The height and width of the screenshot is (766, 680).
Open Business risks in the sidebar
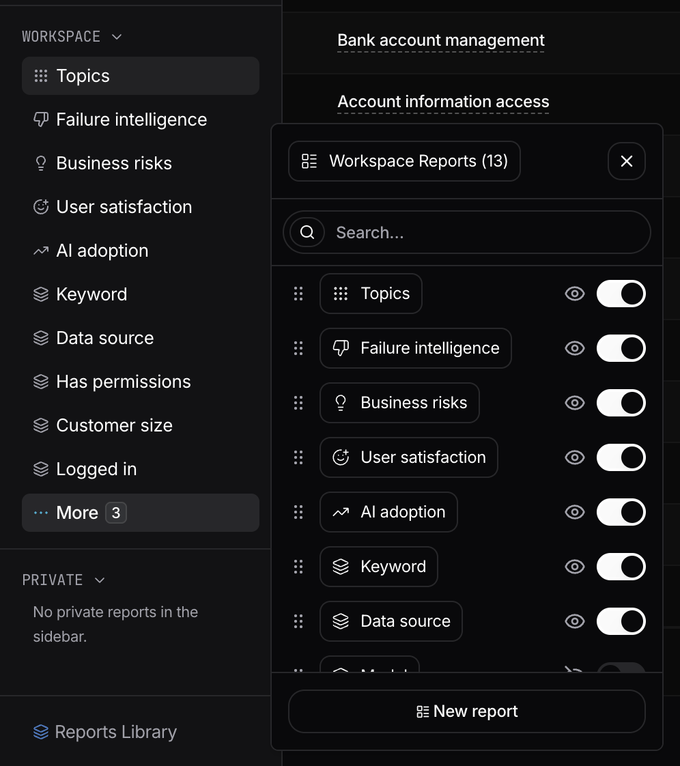[x=140, y=163]
